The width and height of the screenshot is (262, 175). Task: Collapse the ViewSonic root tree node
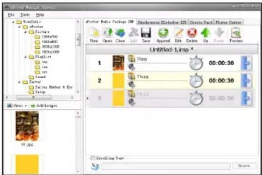tap(13, 22)
